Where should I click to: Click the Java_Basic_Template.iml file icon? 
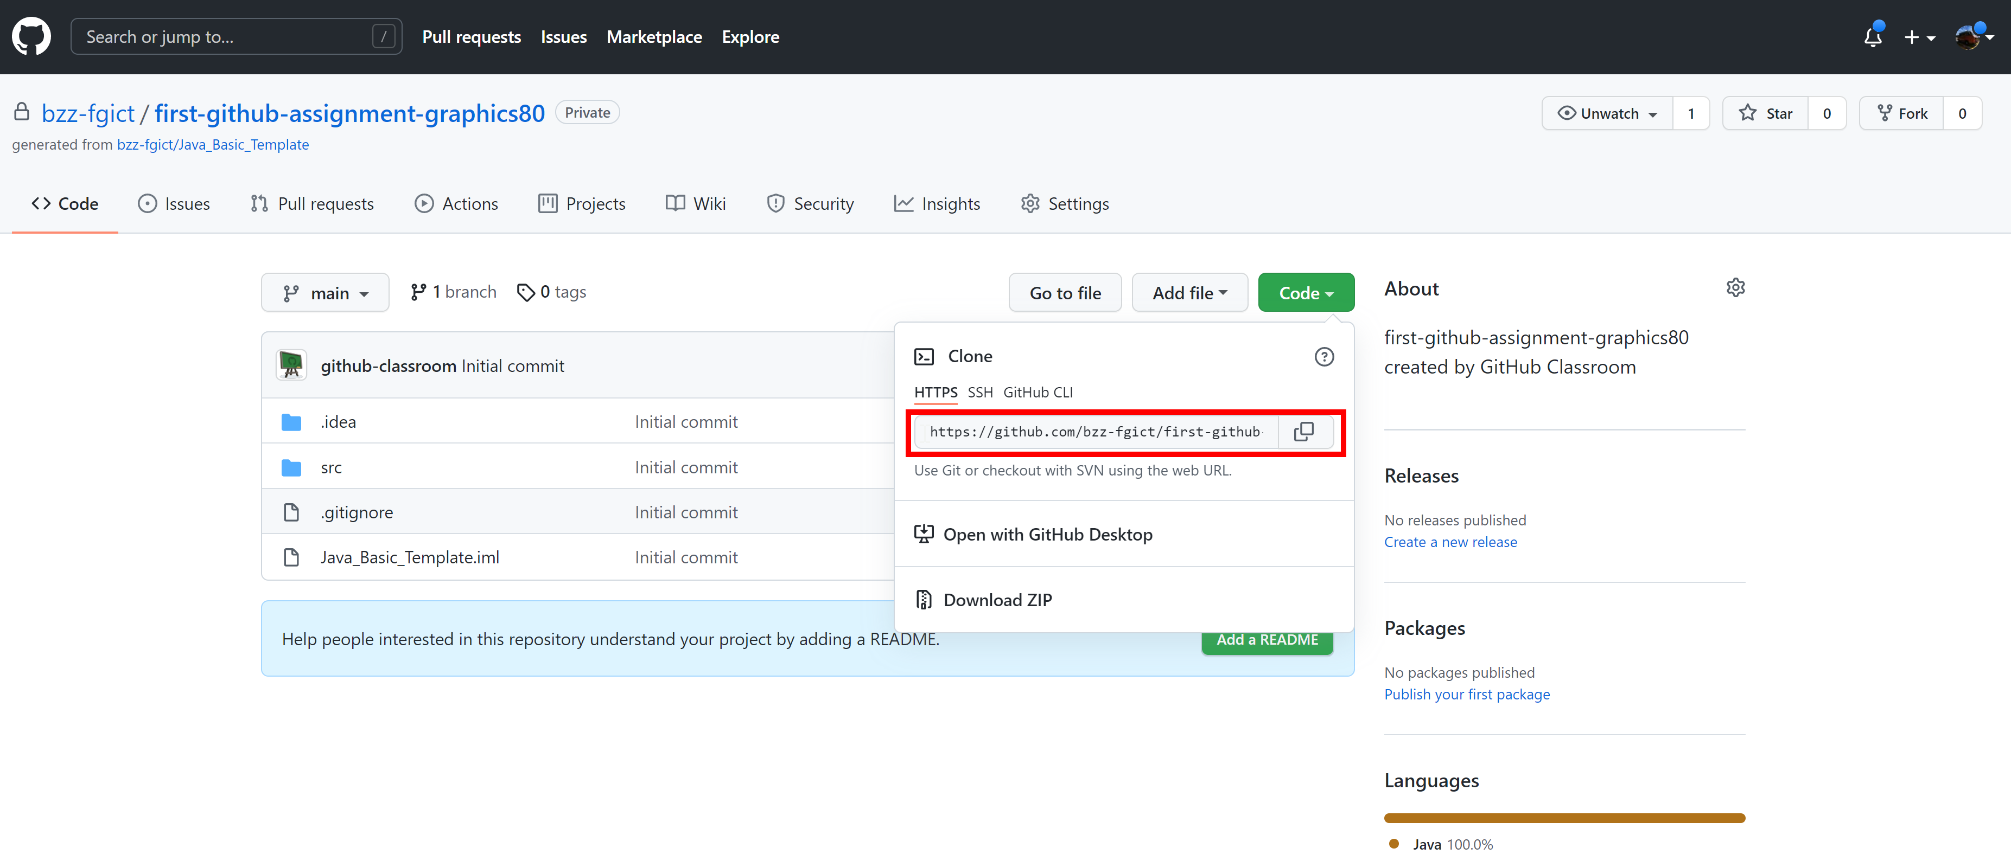(291, 557)
